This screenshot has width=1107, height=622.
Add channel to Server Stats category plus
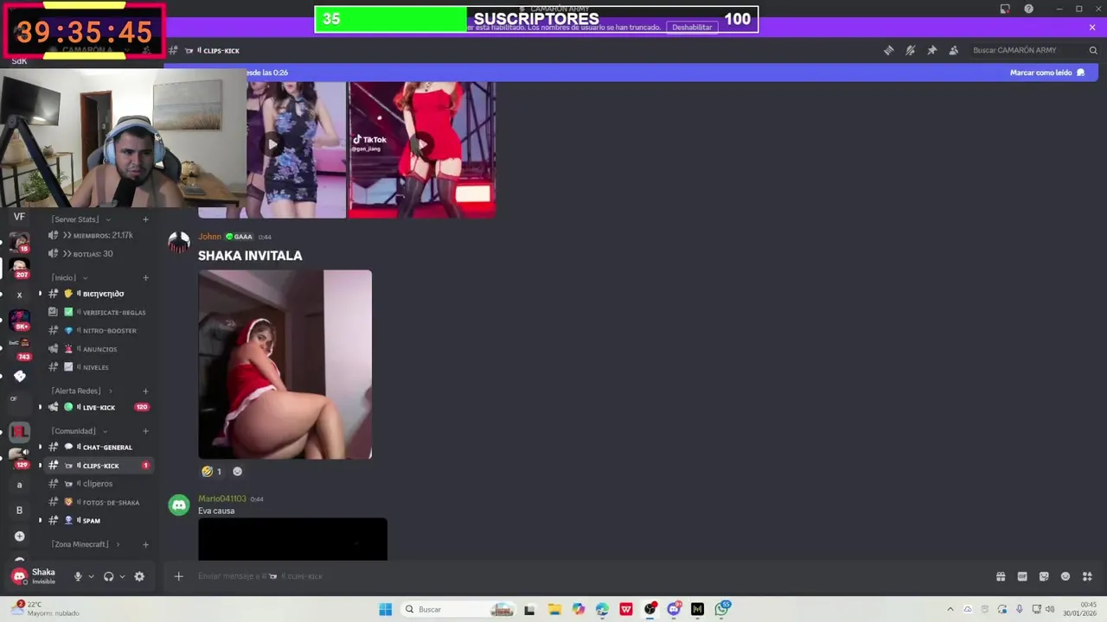tap(145, 219)
